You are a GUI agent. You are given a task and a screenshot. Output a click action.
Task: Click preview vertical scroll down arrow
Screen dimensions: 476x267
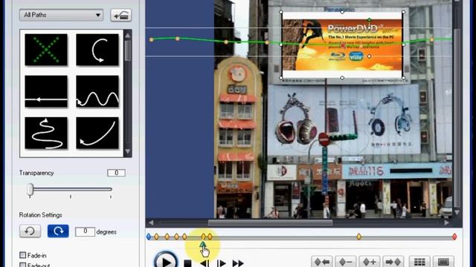457,213
